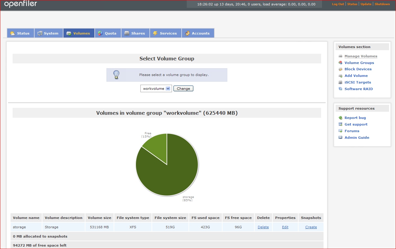Open the volume group dropdown
396x249 pixels.
tap(156, 89)
